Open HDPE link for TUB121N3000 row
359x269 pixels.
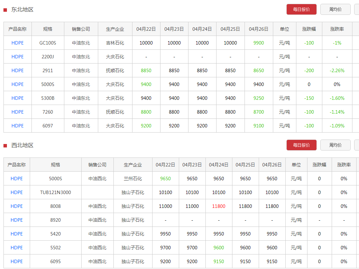pos(17,192)
